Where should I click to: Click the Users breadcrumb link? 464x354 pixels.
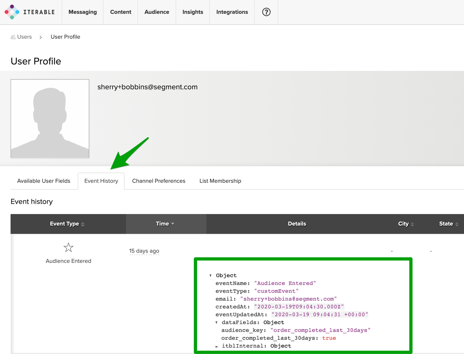[24, 37]
